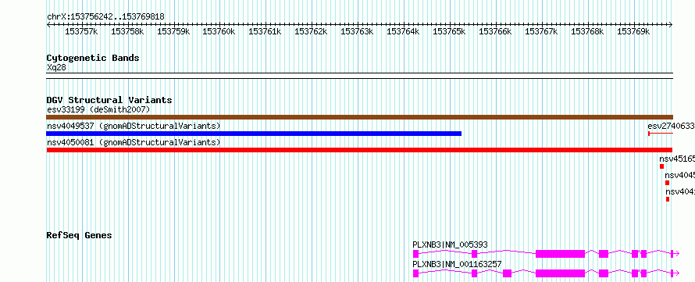Select the long red nsv4050081 variant bar
695x282 pixels.
[359, 150]
